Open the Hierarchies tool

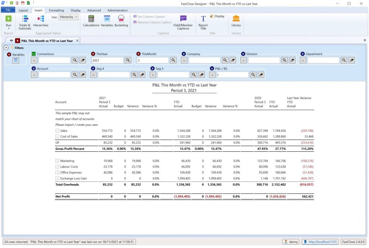(41, 21)
